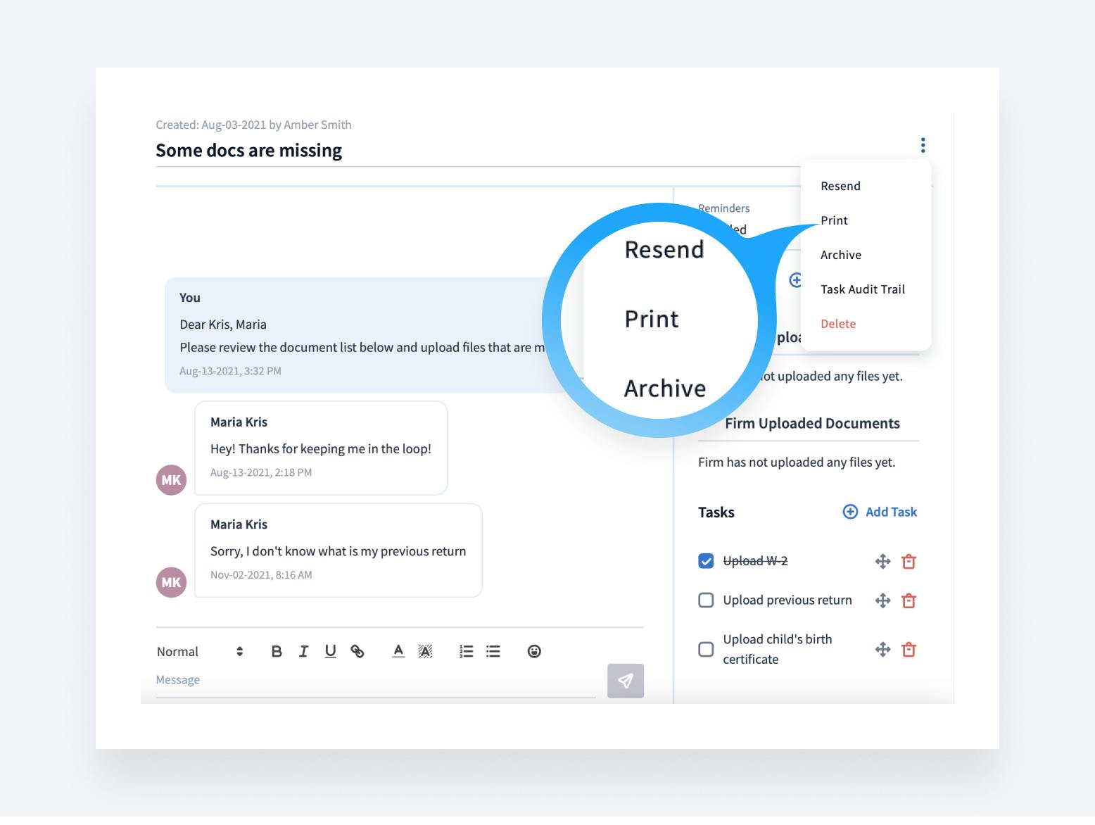Image resolution: width=1095 pixels, height=825 pixels.
Task: Insert bulleted list in message
Action: tap(493, 651)
